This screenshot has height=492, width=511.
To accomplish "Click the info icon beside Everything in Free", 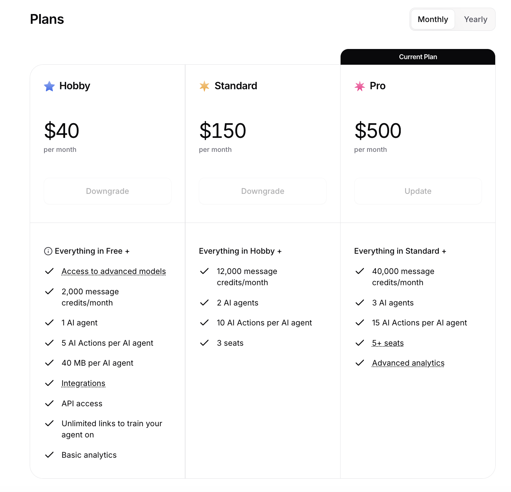I will click(x=48, y=251).
